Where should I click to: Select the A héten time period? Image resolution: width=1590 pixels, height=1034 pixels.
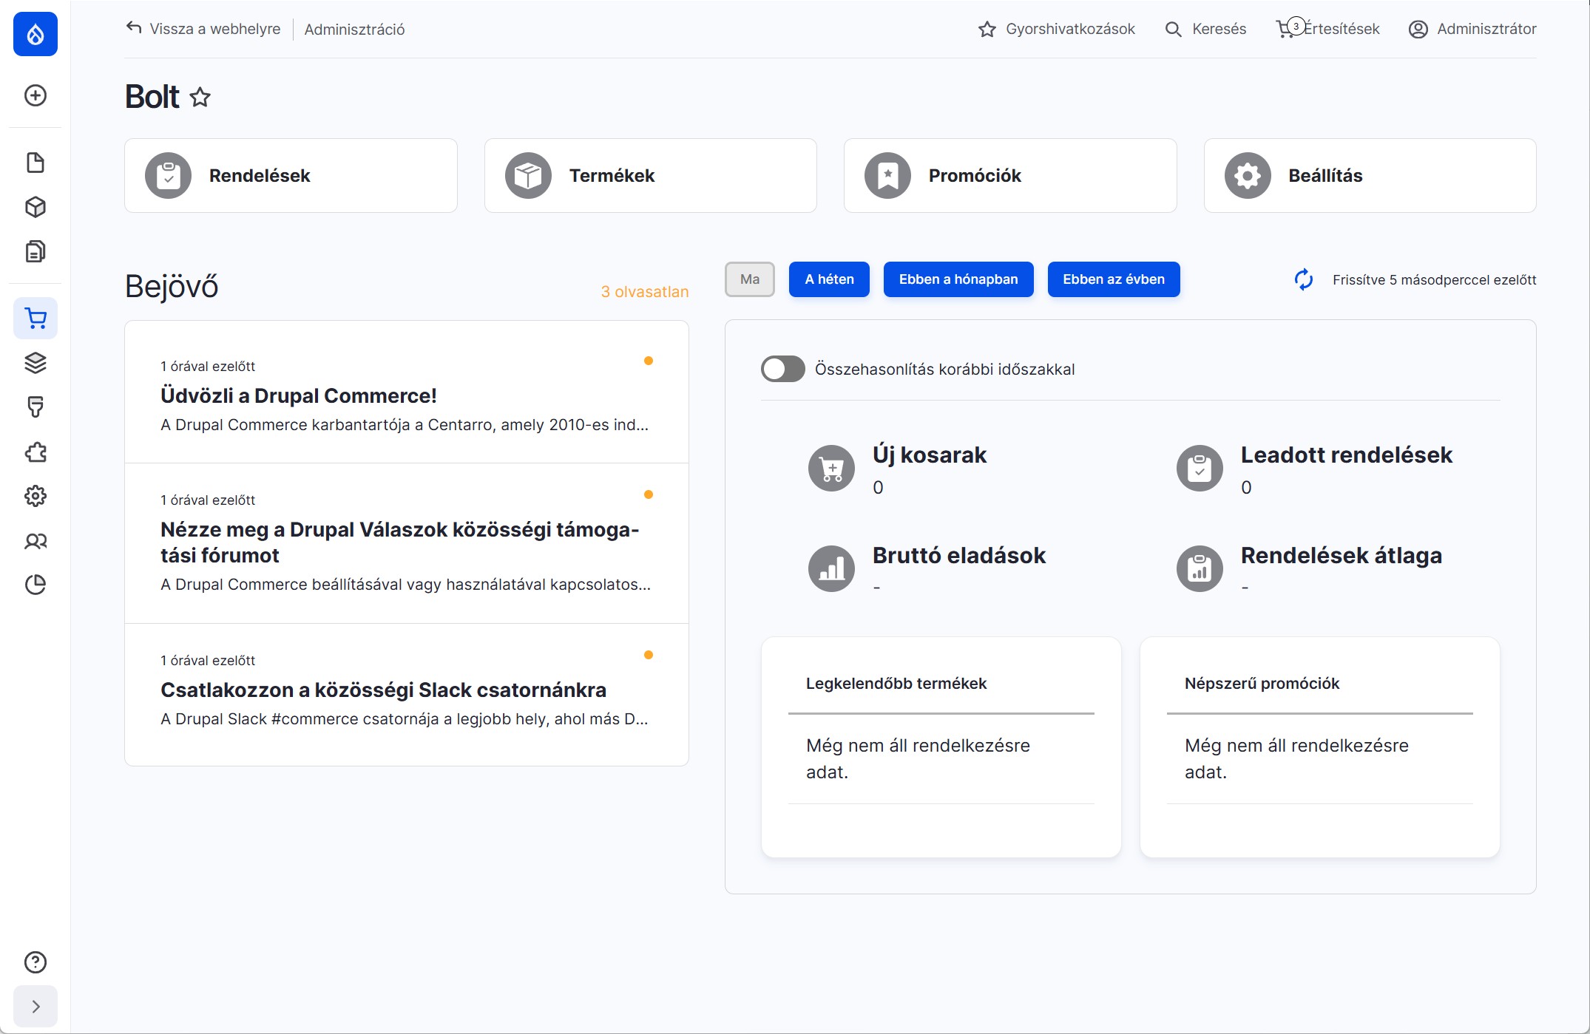click(x=829, y=279)
